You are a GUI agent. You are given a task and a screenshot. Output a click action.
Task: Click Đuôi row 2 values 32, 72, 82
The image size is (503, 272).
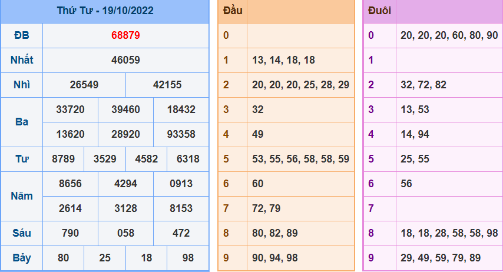coord(423,85)
